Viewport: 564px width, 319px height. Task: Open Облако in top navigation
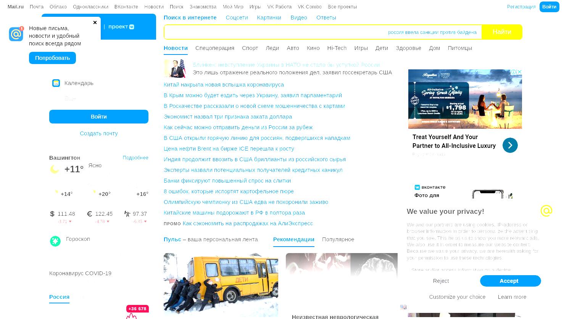point(58,7)
